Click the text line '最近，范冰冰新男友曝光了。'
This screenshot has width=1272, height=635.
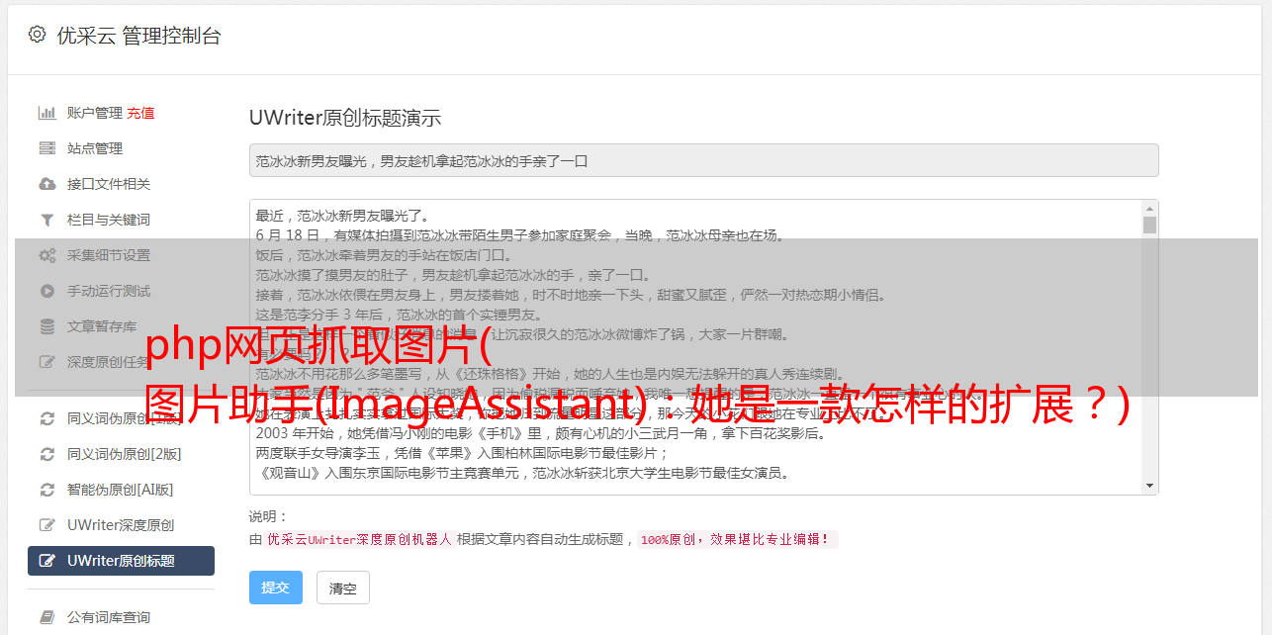pos(342,216)
